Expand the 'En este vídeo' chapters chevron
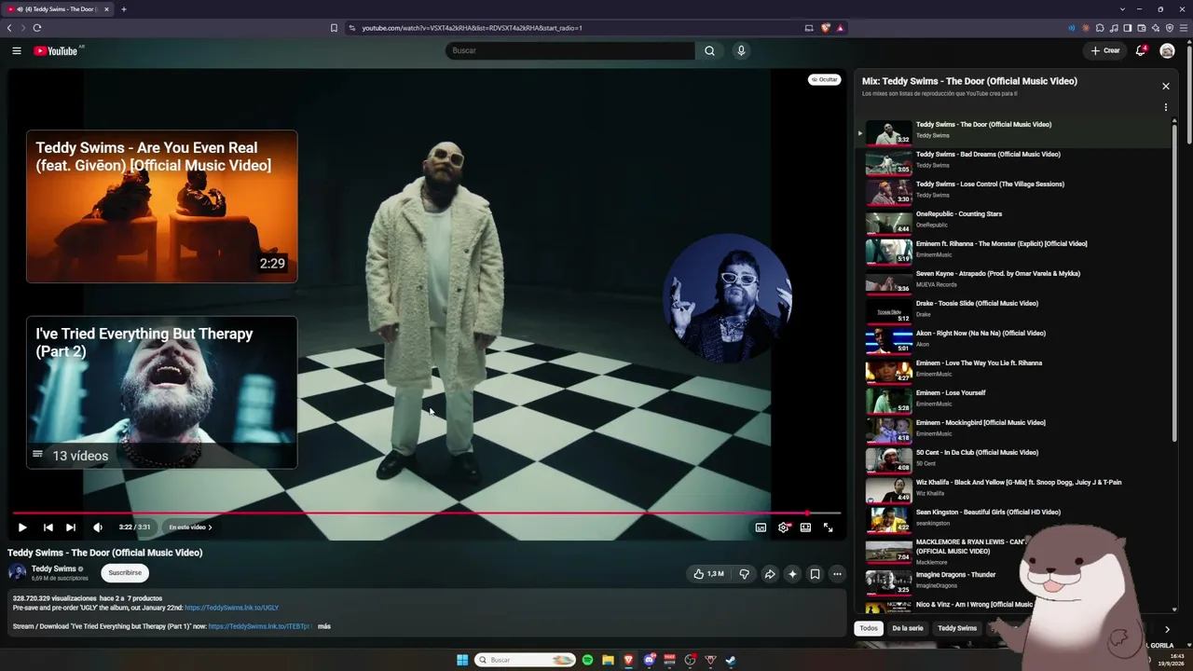Screen dimensions: 1193x671 coord(210,527)
